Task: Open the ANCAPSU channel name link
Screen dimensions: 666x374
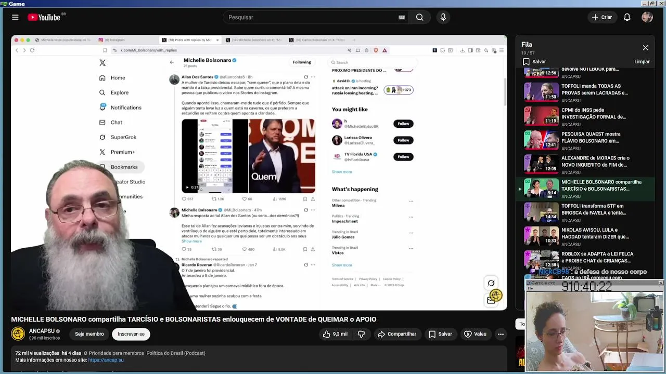Action: (42, 331)
